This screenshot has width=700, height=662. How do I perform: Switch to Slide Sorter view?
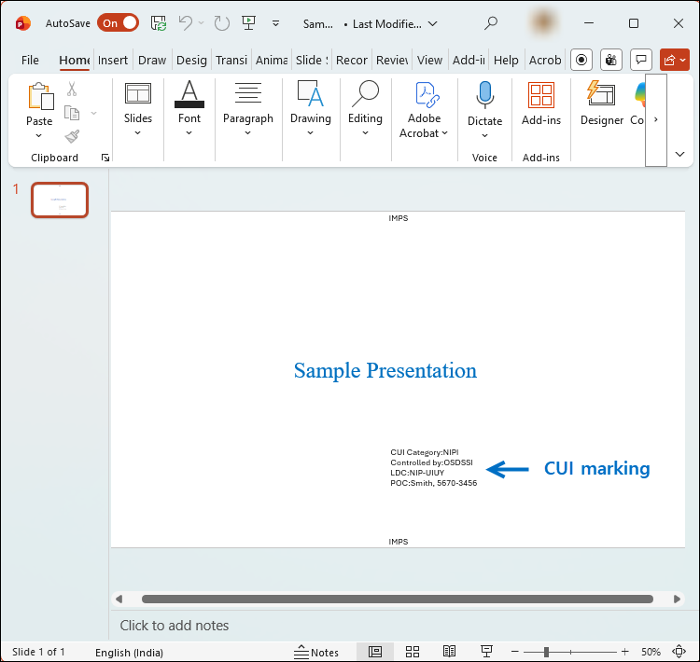pos(413,652)
